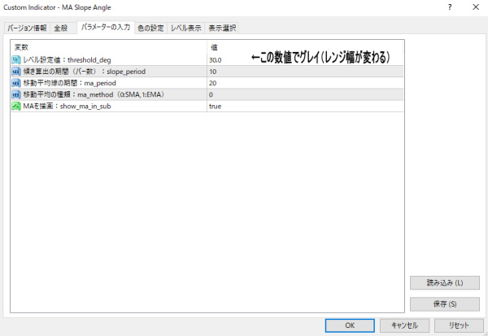Close the Custom Indicator dialog
Screen dimensions: 488x336
pyautogui.click(x=474, y=7)
